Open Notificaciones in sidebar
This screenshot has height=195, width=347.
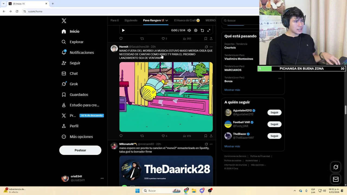pyautogui.click(x=78, y=53)
